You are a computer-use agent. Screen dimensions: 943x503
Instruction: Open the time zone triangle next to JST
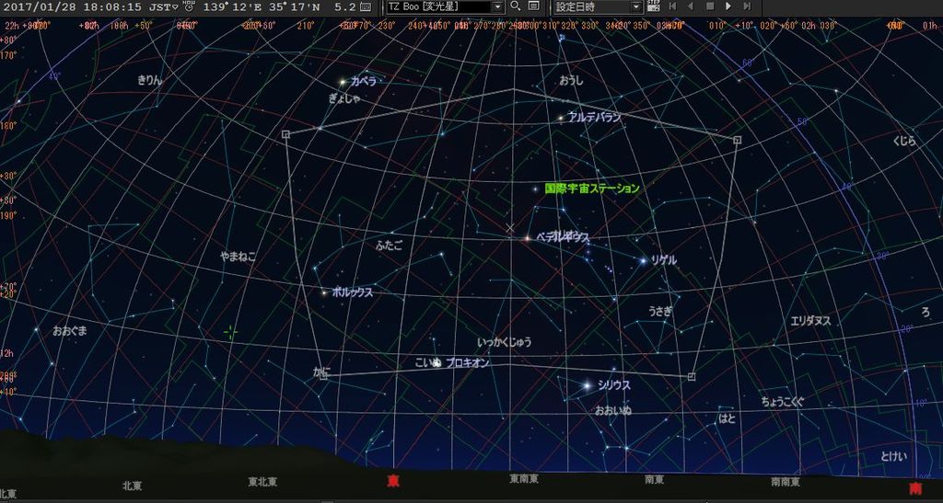point(174,7)
